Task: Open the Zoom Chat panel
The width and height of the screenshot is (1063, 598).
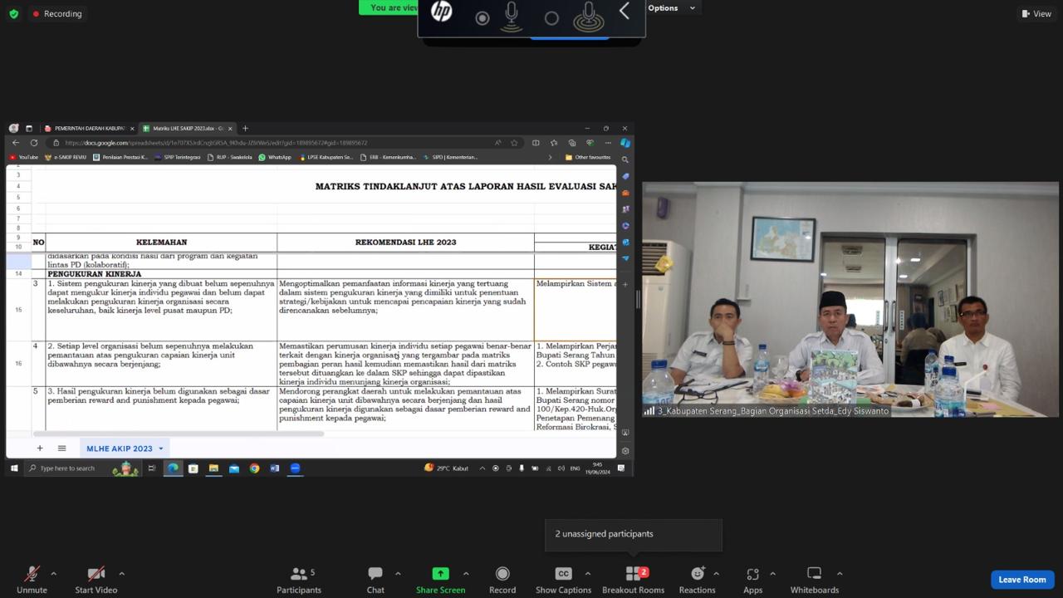Action: [375, 579]
